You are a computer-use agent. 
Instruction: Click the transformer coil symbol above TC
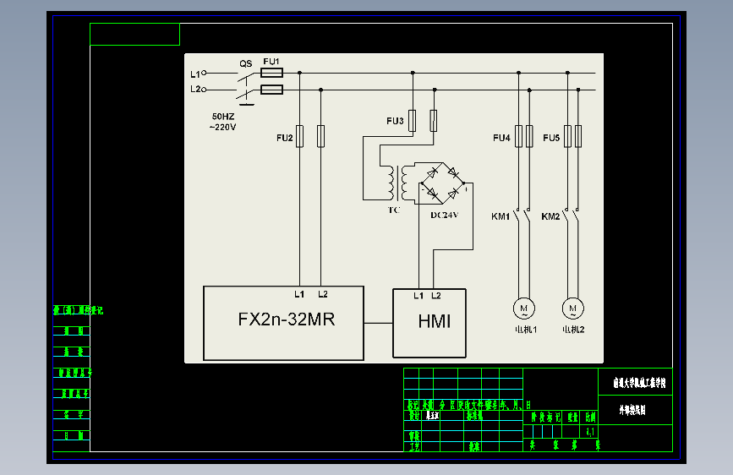pos(397,183)
